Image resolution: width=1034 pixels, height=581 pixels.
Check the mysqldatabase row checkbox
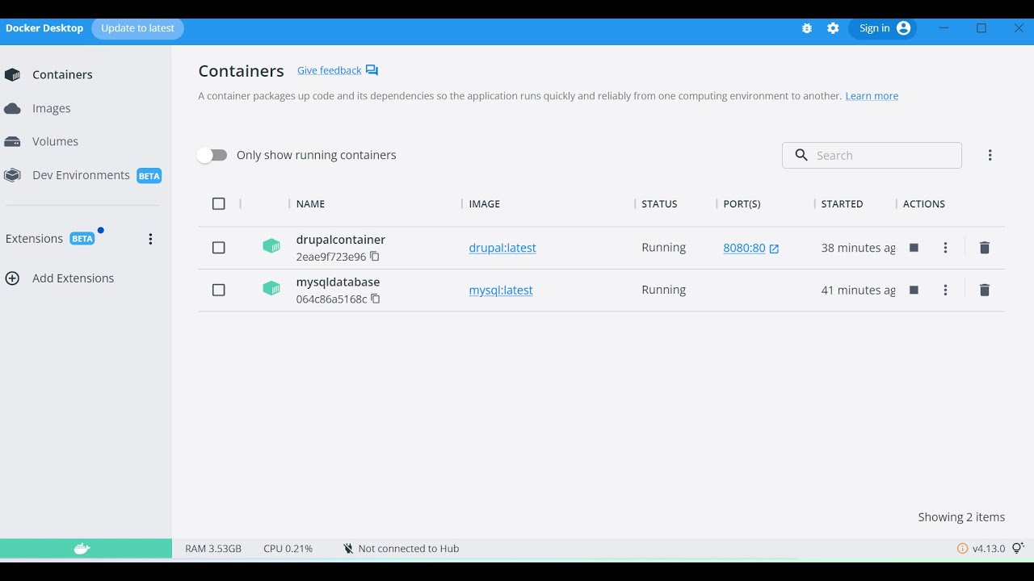218,290
